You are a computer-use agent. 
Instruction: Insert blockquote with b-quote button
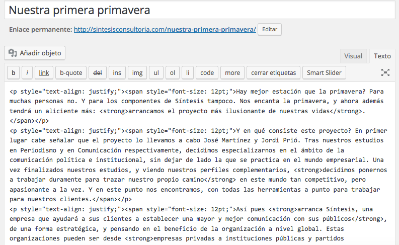pyautogui.click(x=71, y=73)
